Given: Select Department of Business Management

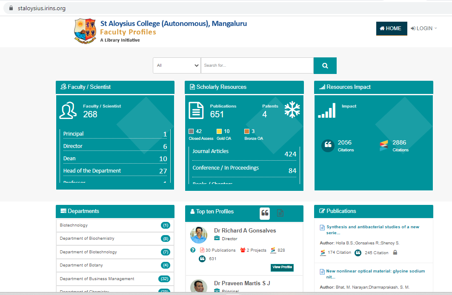Looking at the screenshot, I should click(115, 279).
